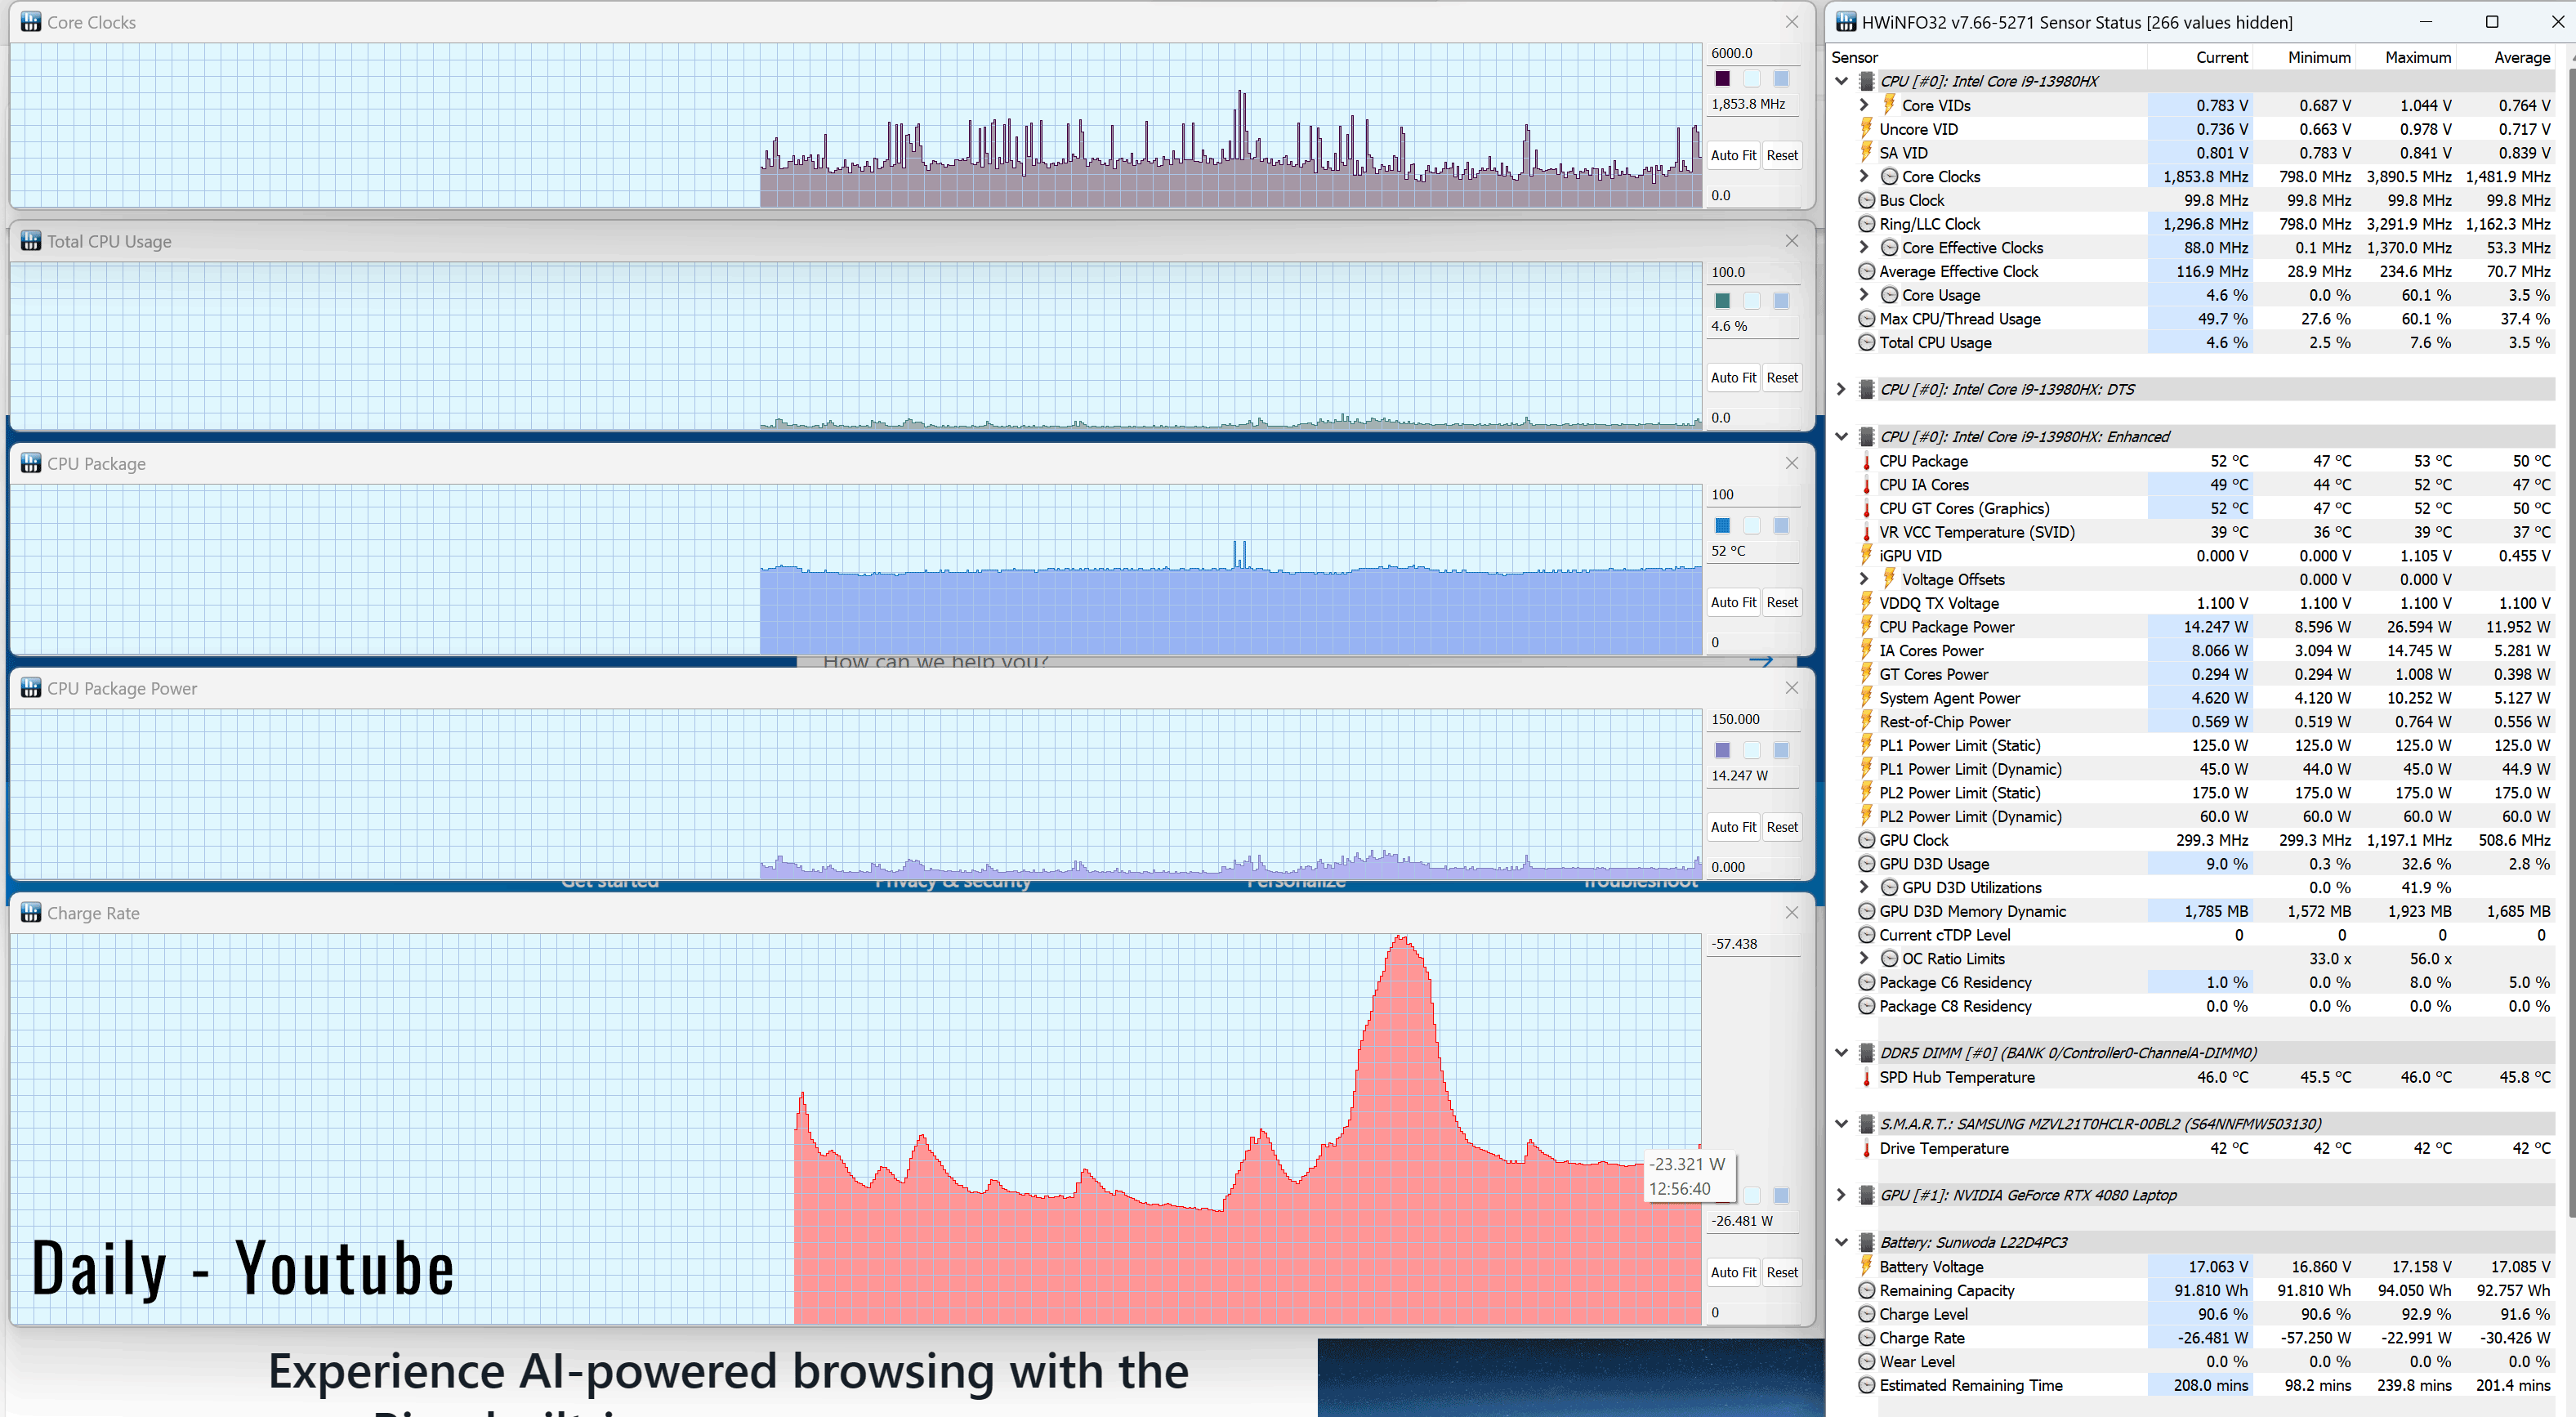Click the GPU Clock circle icon
Image resolution: width=2576 pixels, height=1417 pixels.
tap(1866, 840)
